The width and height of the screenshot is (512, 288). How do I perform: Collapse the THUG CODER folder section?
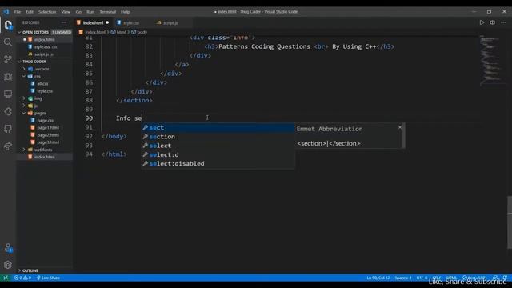click(x=19, y=62)
